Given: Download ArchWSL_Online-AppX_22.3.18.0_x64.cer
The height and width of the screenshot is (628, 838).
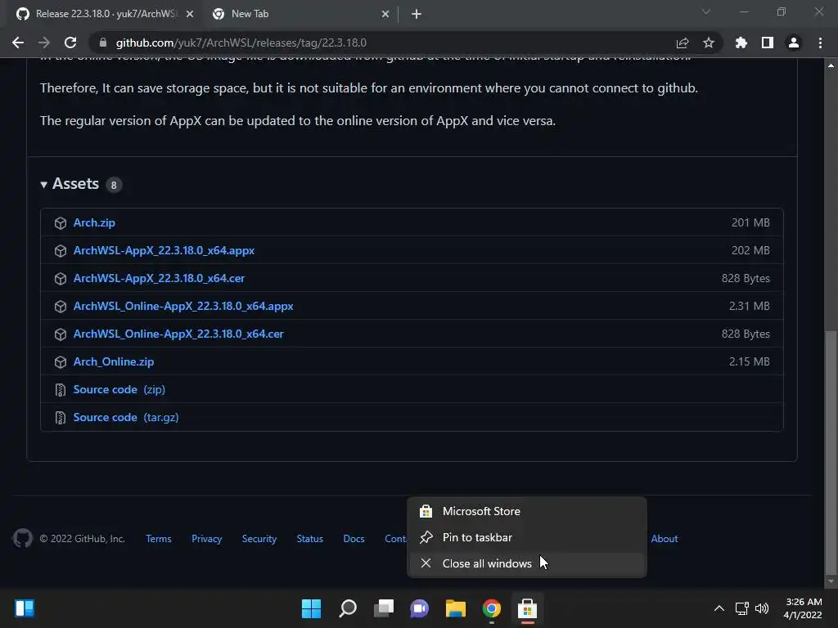Looking at the screenshot, I should pyautogui.click(x=178, y=334).
